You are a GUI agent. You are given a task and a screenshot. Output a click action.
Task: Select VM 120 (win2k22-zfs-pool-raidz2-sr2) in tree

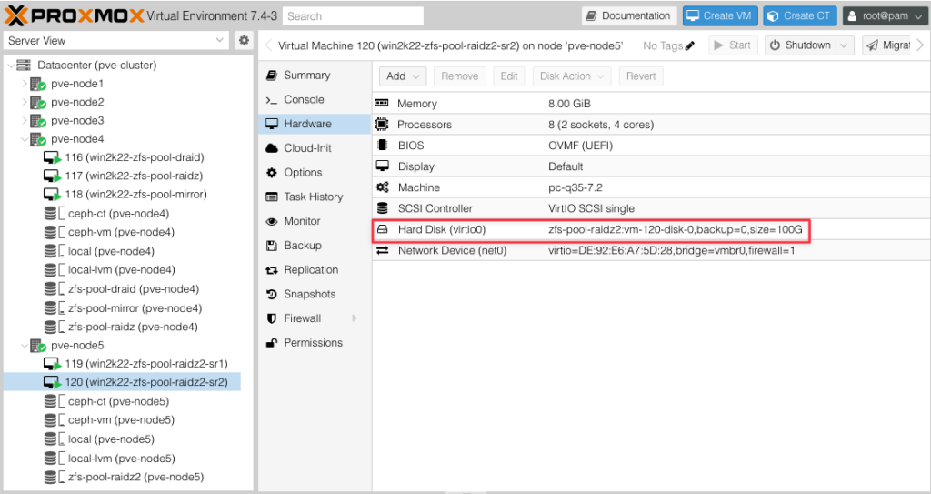(x=123, y=382)
